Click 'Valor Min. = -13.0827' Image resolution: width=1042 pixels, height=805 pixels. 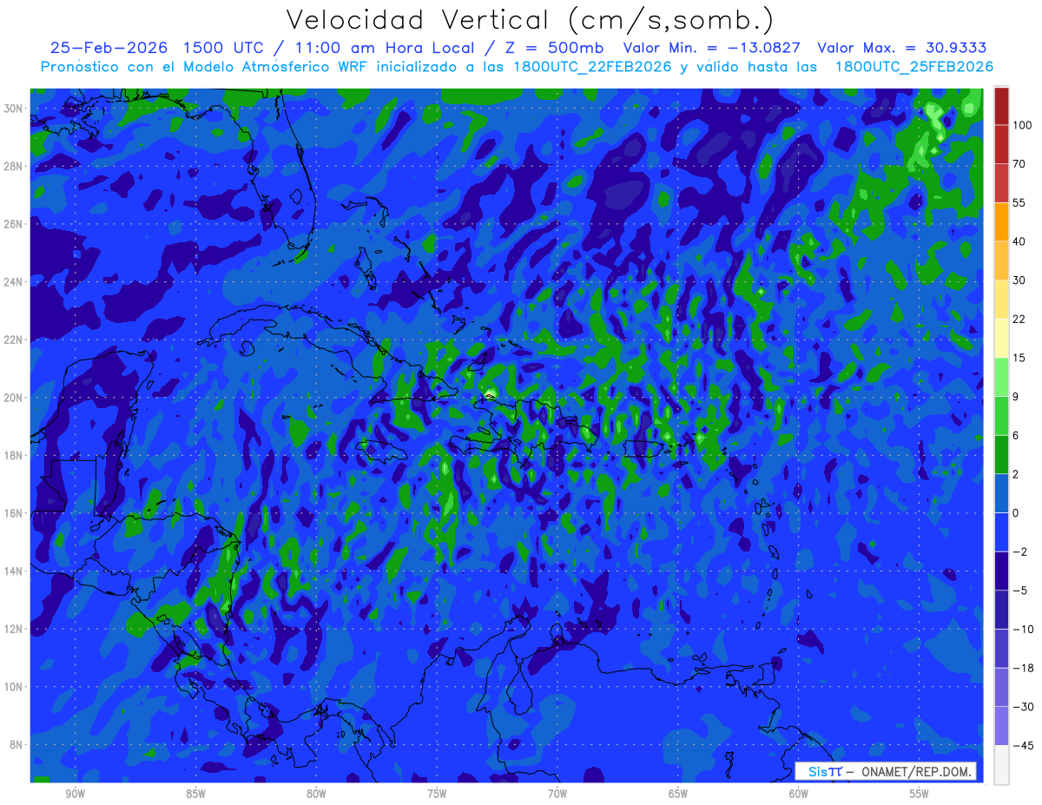[x=712, y=48]
